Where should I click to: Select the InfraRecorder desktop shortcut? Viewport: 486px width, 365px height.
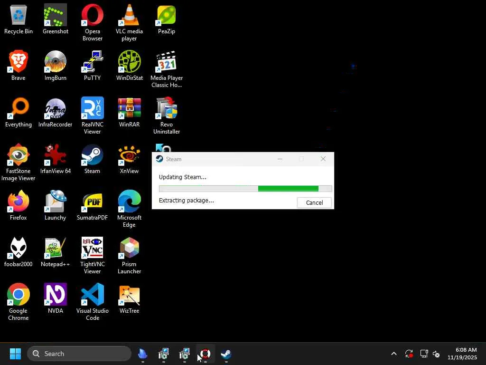pyautogui.click(x=55, y=112)
